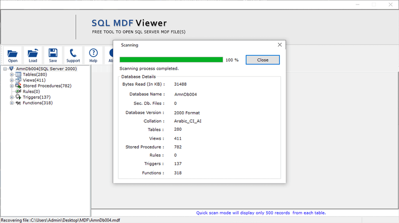Expand the Triggers(137) node
This screenshot has width=399, height=223.
[x=11, y=97]
